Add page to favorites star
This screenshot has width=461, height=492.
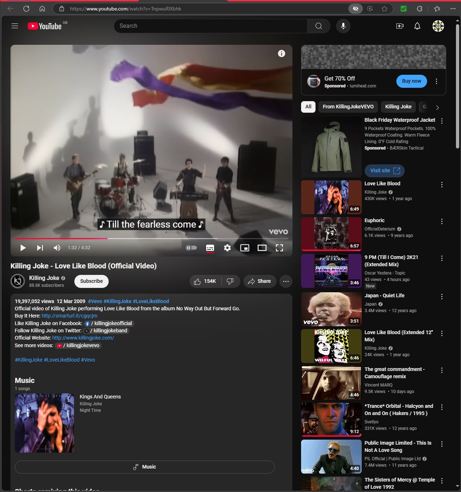tap(384, 9)
